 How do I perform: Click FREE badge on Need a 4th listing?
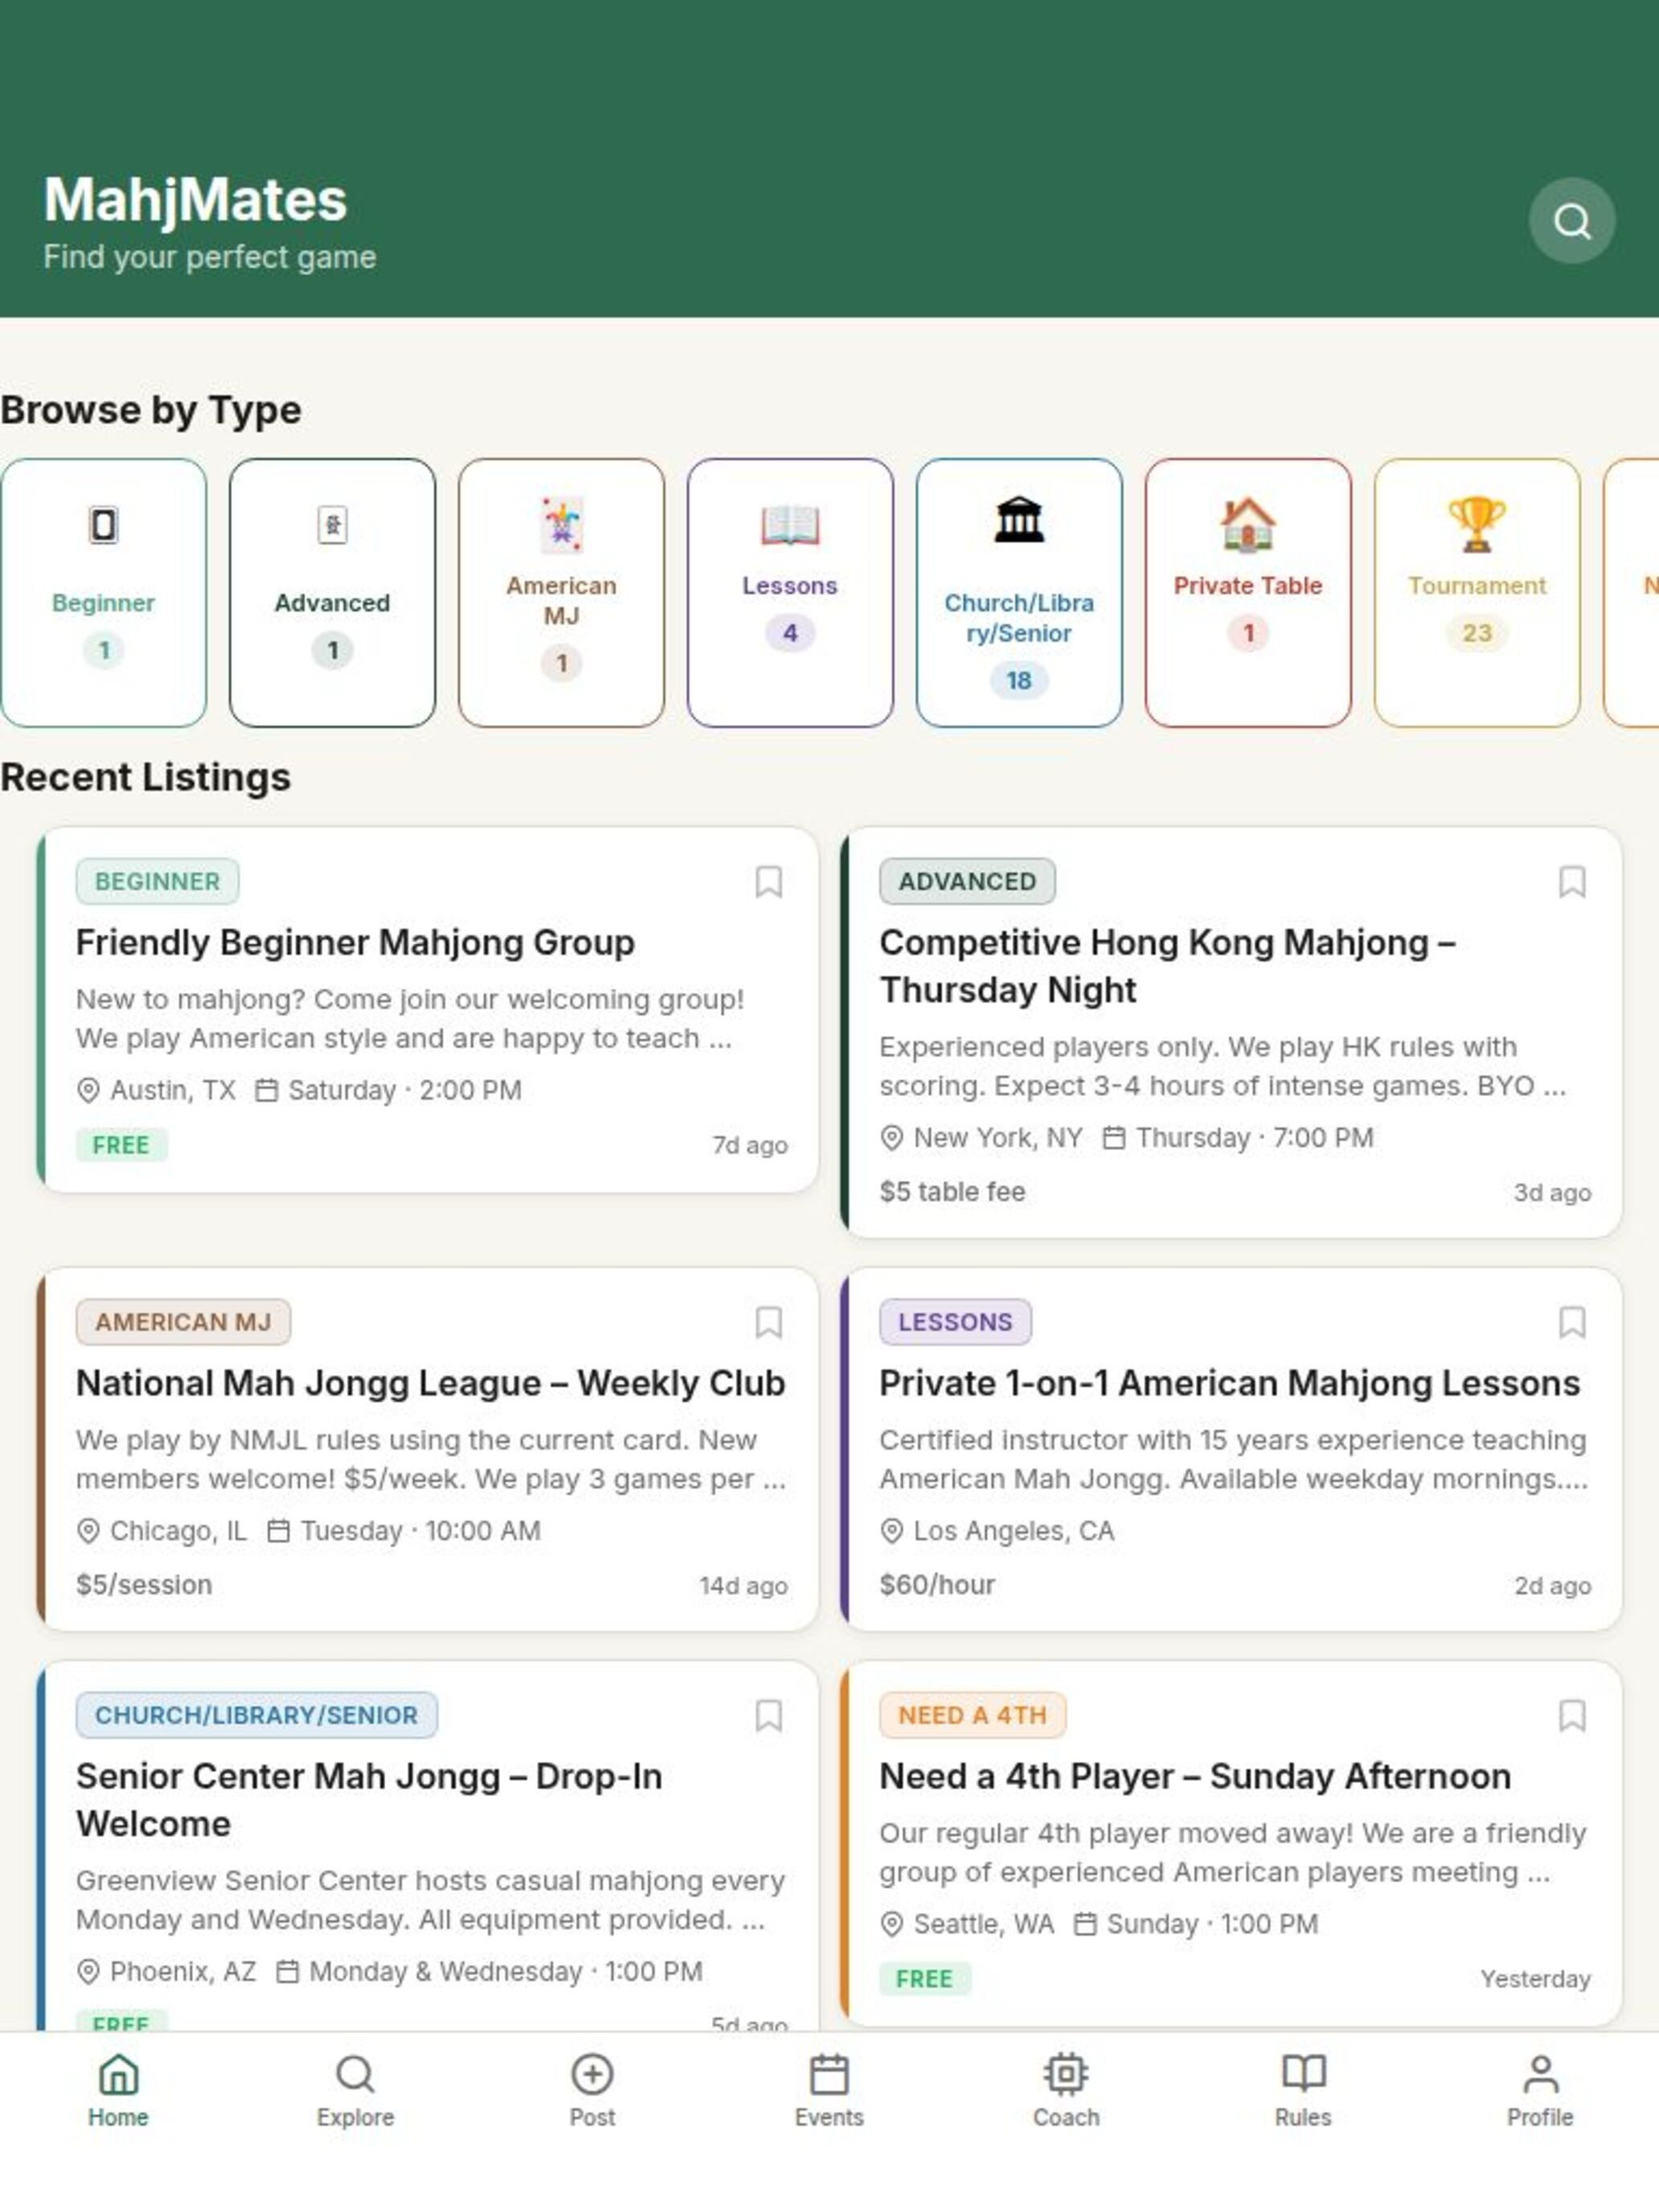(x=925, y=1979)
